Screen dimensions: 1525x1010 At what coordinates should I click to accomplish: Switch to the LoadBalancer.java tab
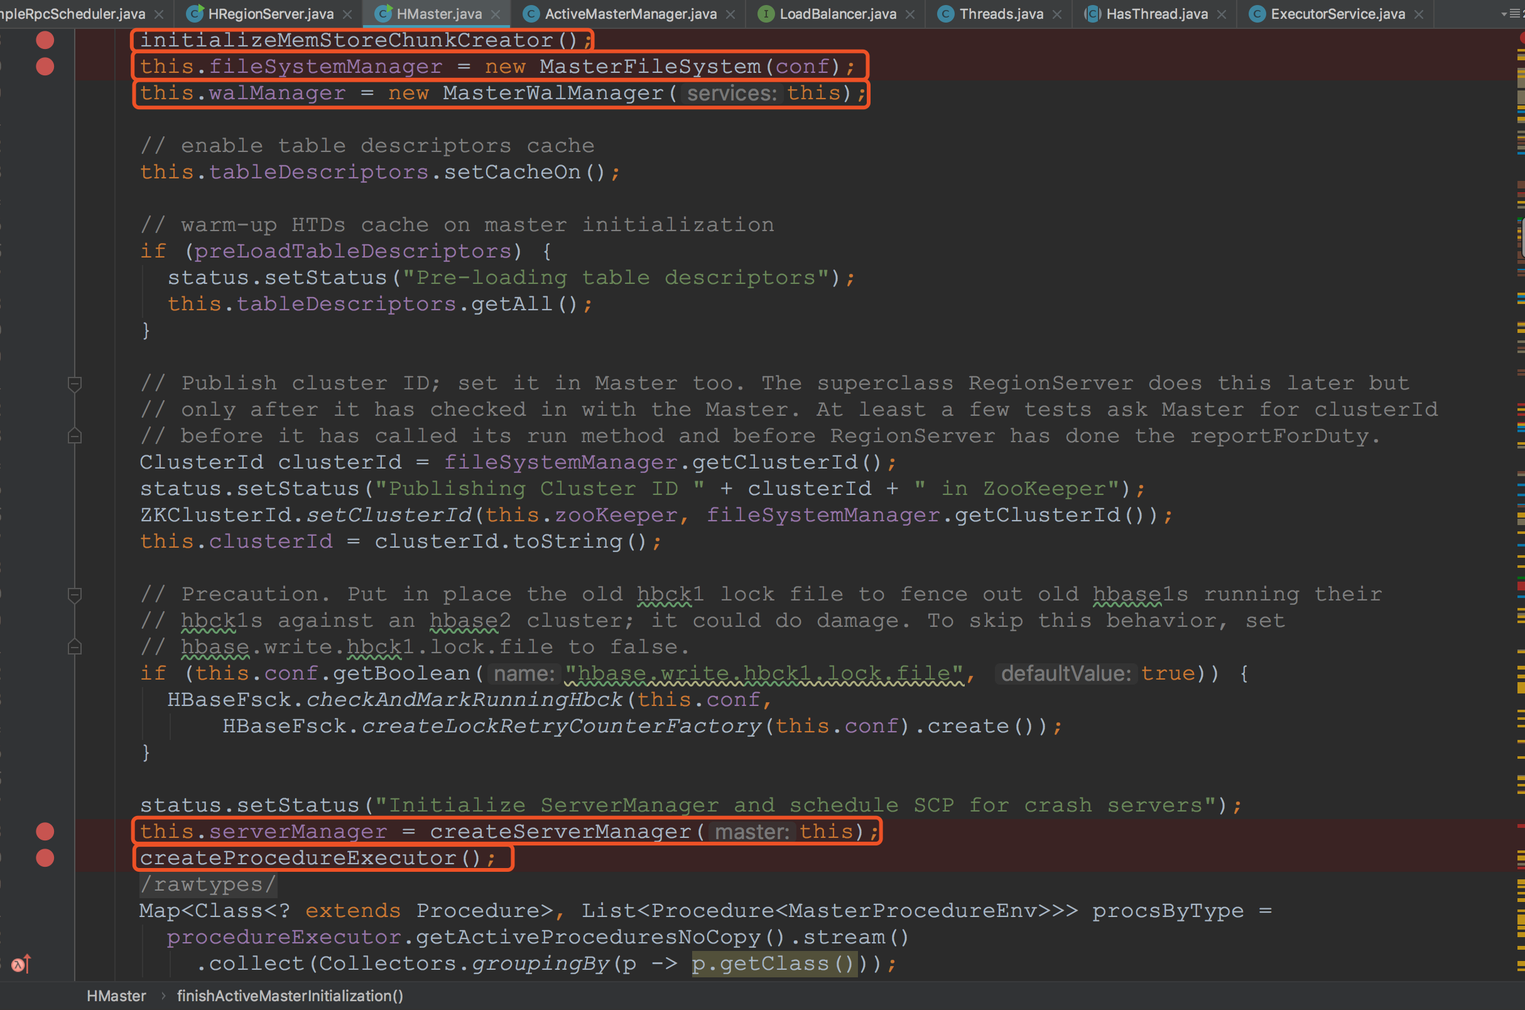837,14
